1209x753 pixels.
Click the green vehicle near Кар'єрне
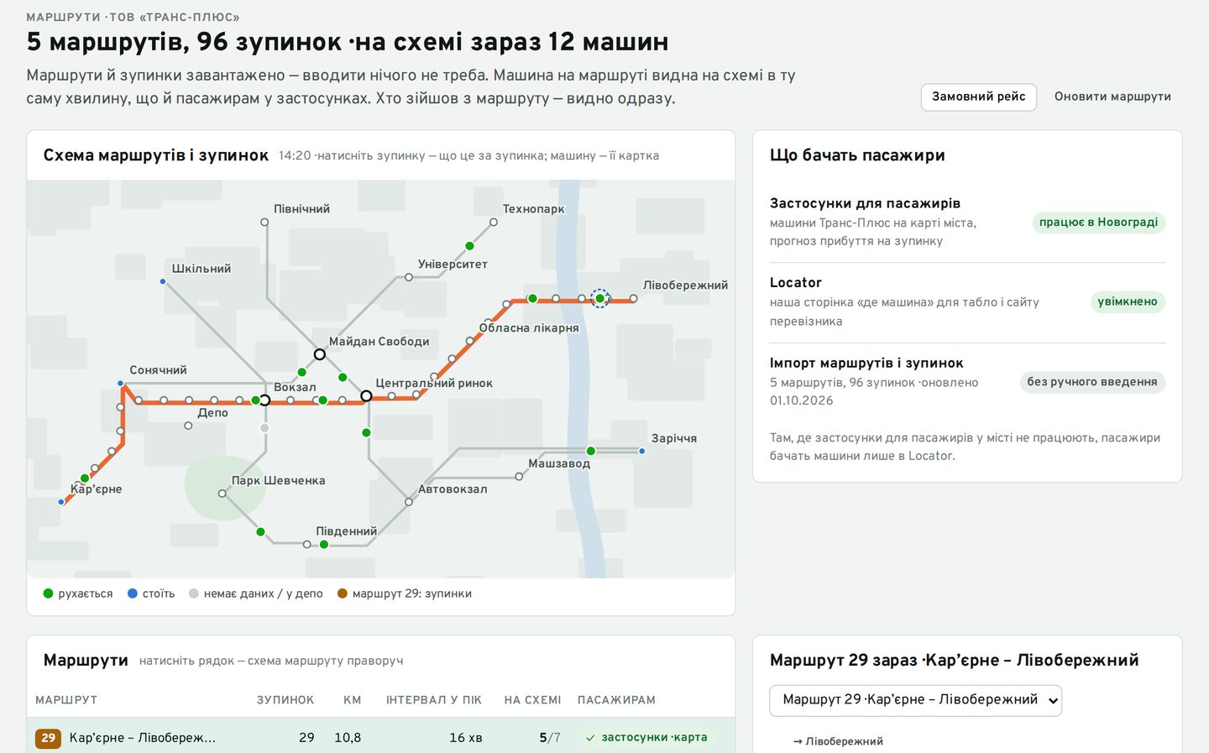click(x=85, y=478)
